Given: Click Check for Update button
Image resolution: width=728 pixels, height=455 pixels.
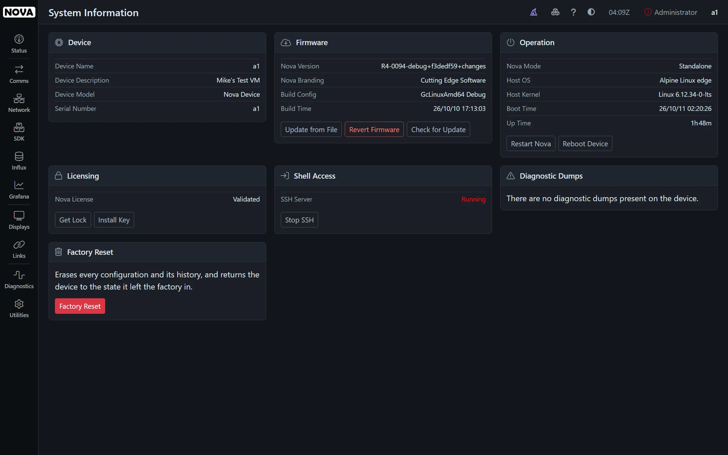Looking at the screenshot, I should click(x=438, y=129).
